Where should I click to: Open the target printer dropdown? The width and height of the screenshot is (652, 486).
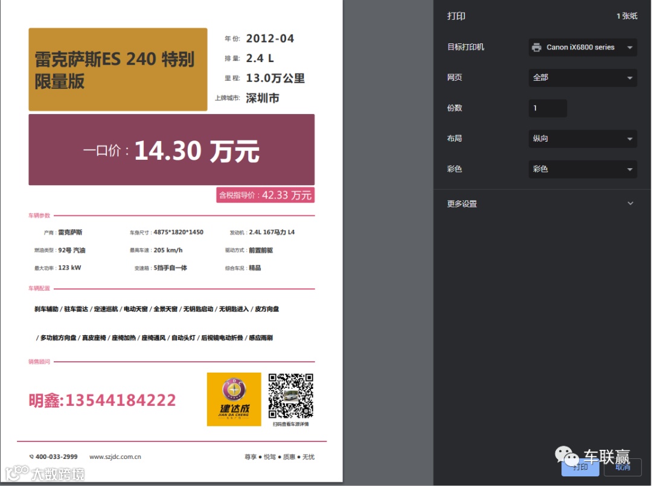(x=583, y=48)
